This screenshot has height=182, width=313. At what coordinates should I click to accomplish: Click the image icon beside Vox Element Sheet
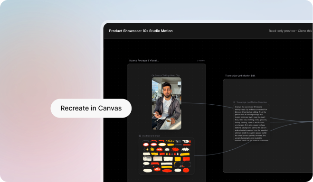coord(140,136)
